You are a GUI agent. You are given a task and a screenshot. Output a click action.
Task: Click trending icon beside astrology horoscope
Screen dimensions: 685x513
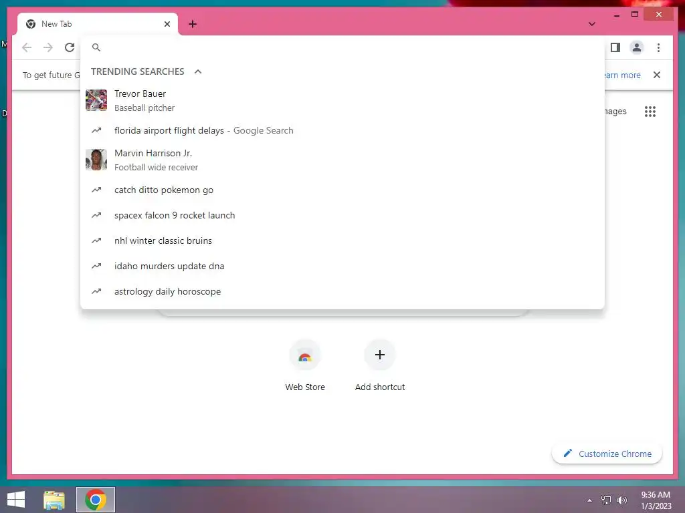pyautogui.click(x=96, y=291)
